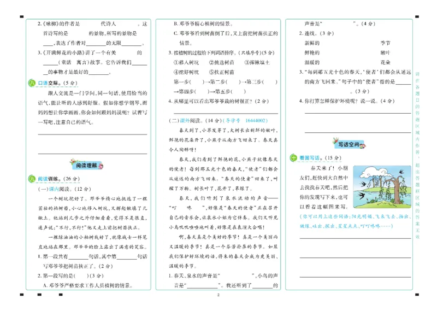
Task: Select the matching word 季节
Action: pyautogui.click(x=386, y=43)
